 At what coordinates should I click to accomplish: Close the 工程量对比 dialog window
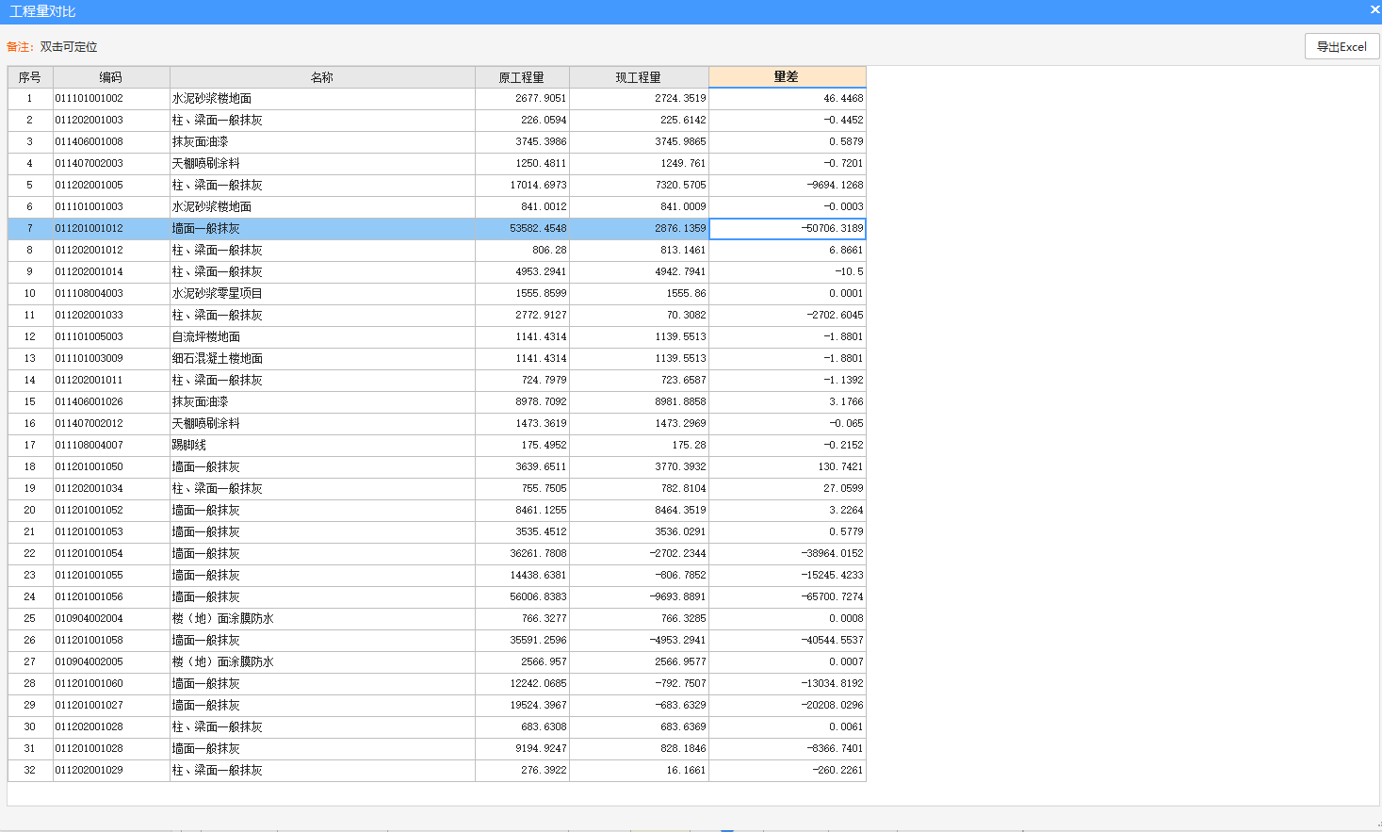[x=1374, y=9]
